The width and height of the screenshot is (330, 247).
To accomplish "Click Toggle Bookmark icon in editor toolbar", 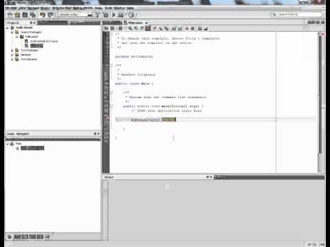I will (166, 29).
